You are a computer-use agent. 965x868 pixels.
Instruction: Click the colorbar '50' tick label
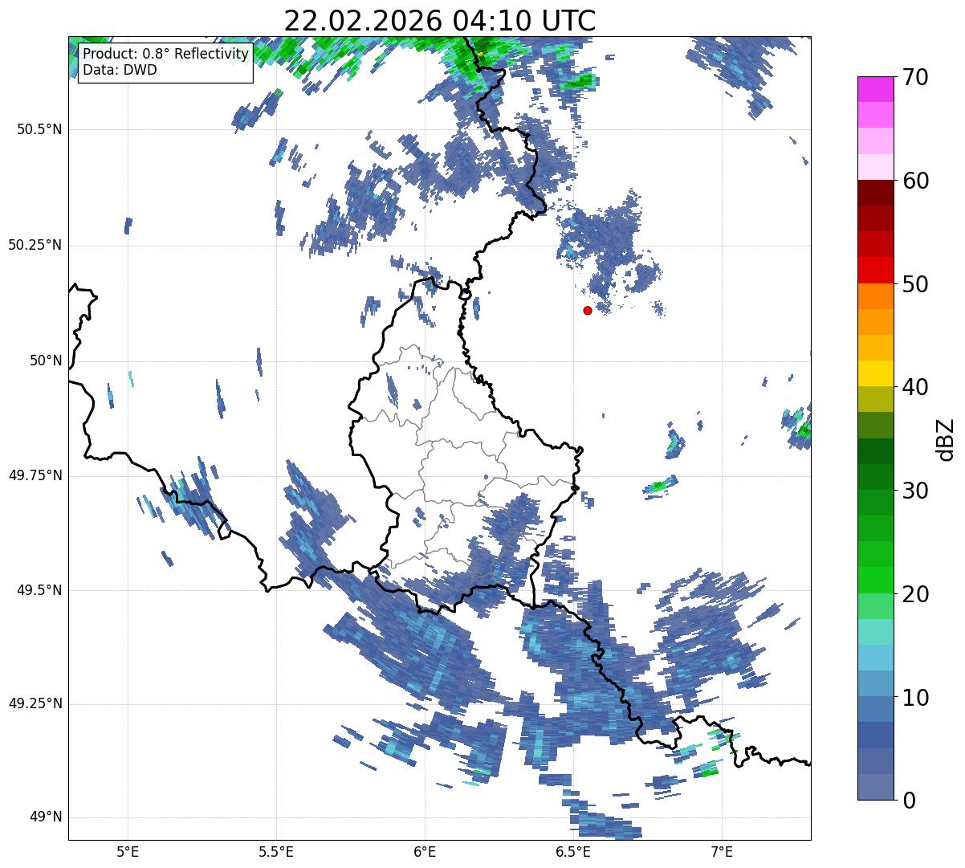coord(915,284)
